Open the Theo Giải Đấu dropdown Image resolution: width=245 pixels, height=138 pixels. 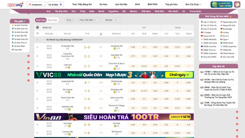point(89,20)
